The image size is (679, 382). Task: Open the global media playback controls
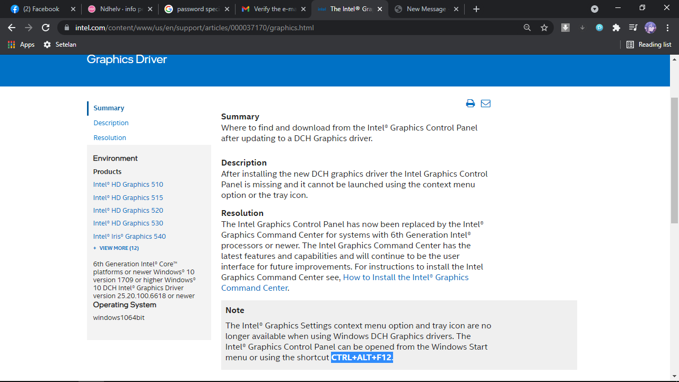click(633, 28)
